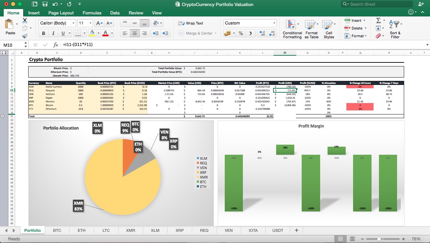Apply percent number format
430x243 pixels.
241,33
